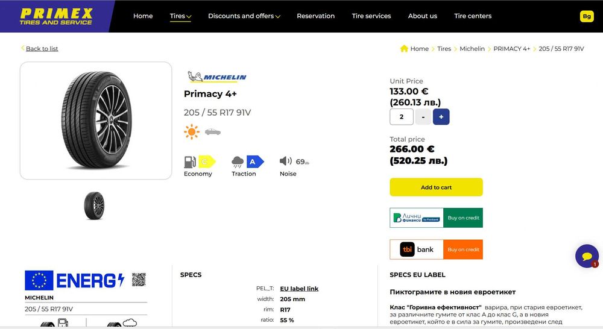Switch language with the Bg button
Viewport: 603px width, 329px height.
[587, 16]
